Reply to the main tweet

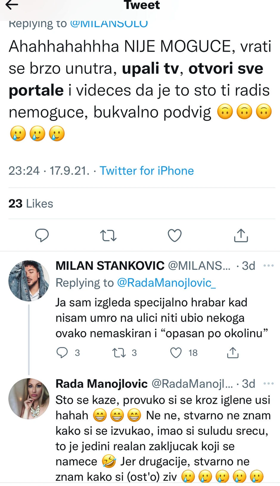[42, 235]
